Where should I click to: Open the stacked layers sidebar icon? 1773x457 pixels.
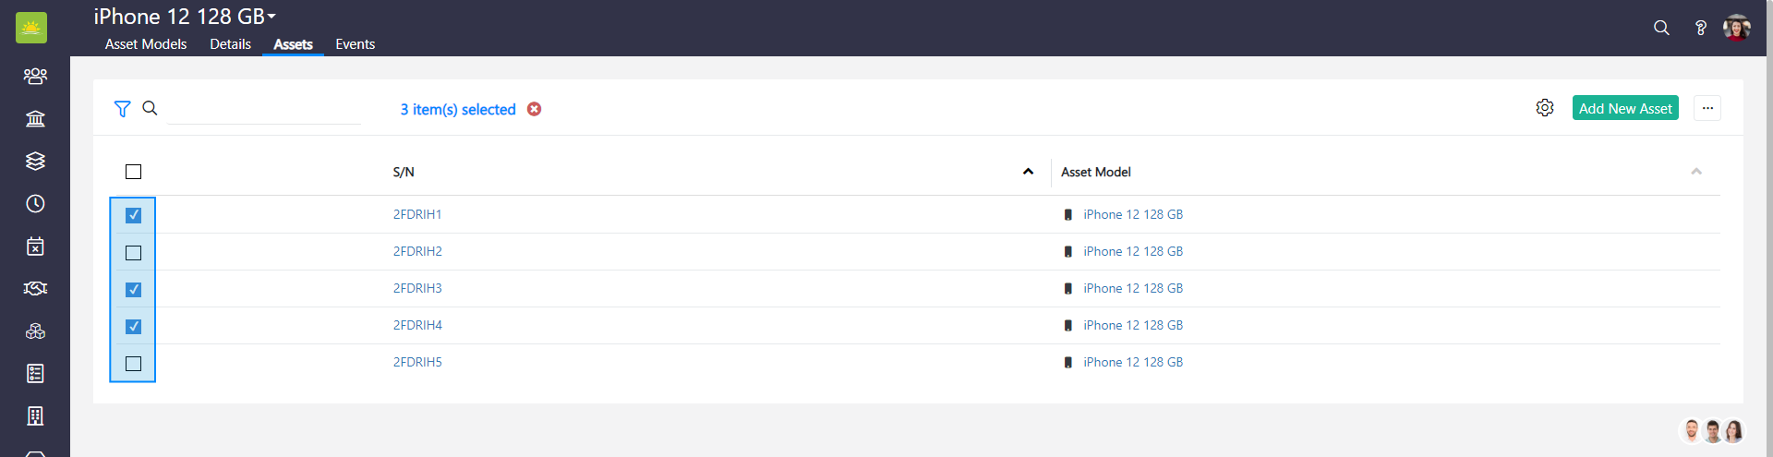(x=35, y=161)
